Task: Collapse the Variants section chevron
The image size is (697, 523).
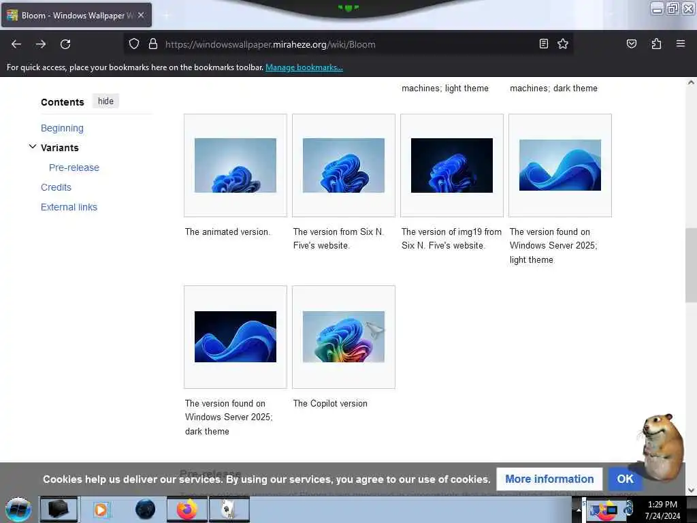Action: coord(33,146)
